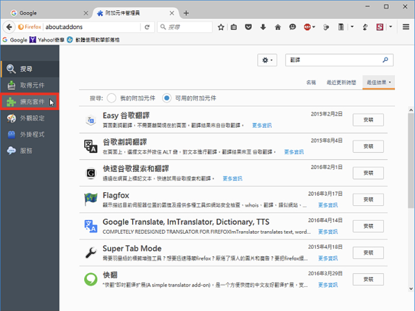This screenshot has height=311, width=415.
Task: Click the red S toolbar icon
Action: point(380,27)
